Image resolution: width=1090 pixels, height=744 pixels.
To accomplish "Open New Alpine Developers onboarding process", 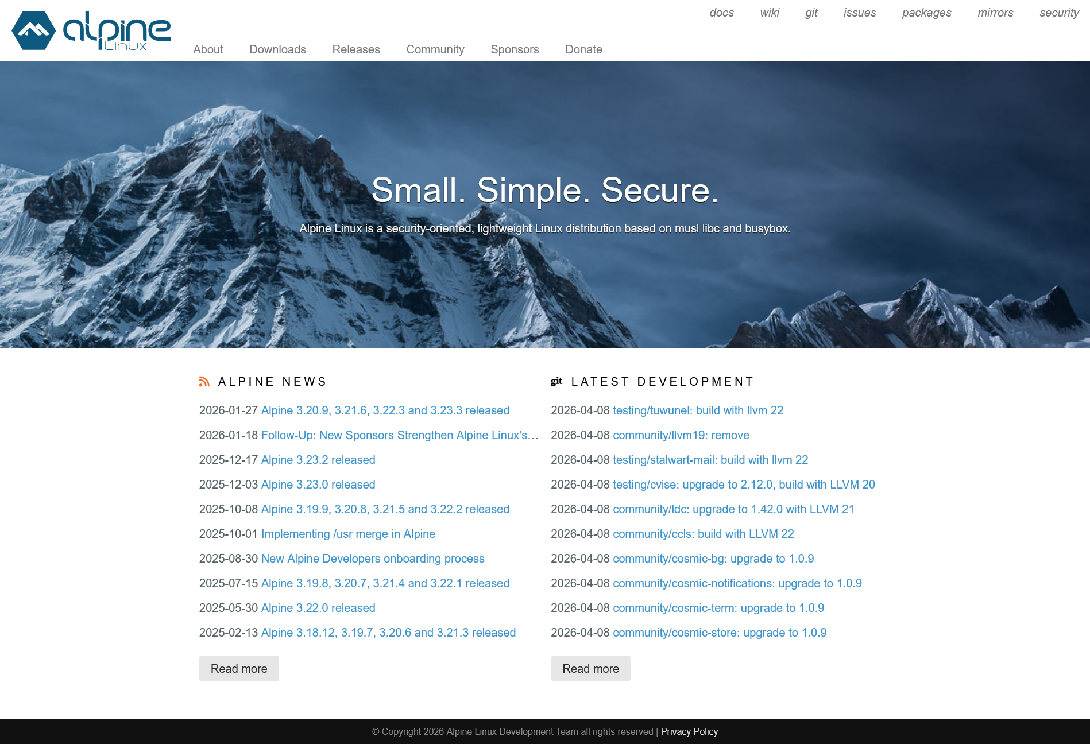I will (x=373, y=559).
